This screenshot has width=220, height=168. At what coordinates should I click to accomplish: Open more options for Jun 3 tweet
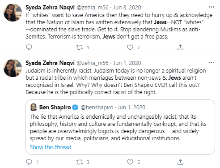(212, 7)
